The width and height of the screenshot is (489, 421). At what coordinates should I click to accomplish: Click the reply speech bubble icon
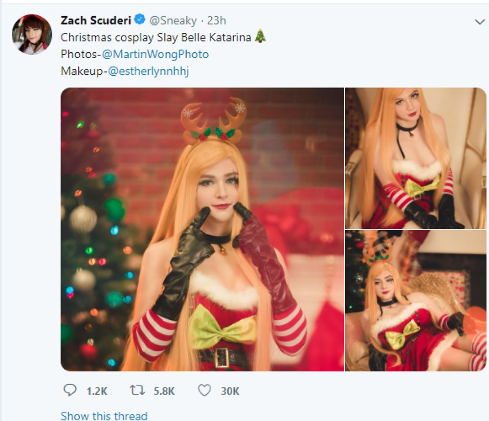click(70, 390)
